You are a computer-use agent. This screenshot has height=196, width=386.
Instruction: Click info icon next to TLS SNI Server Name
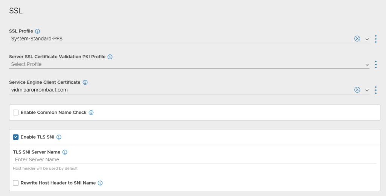65,152
